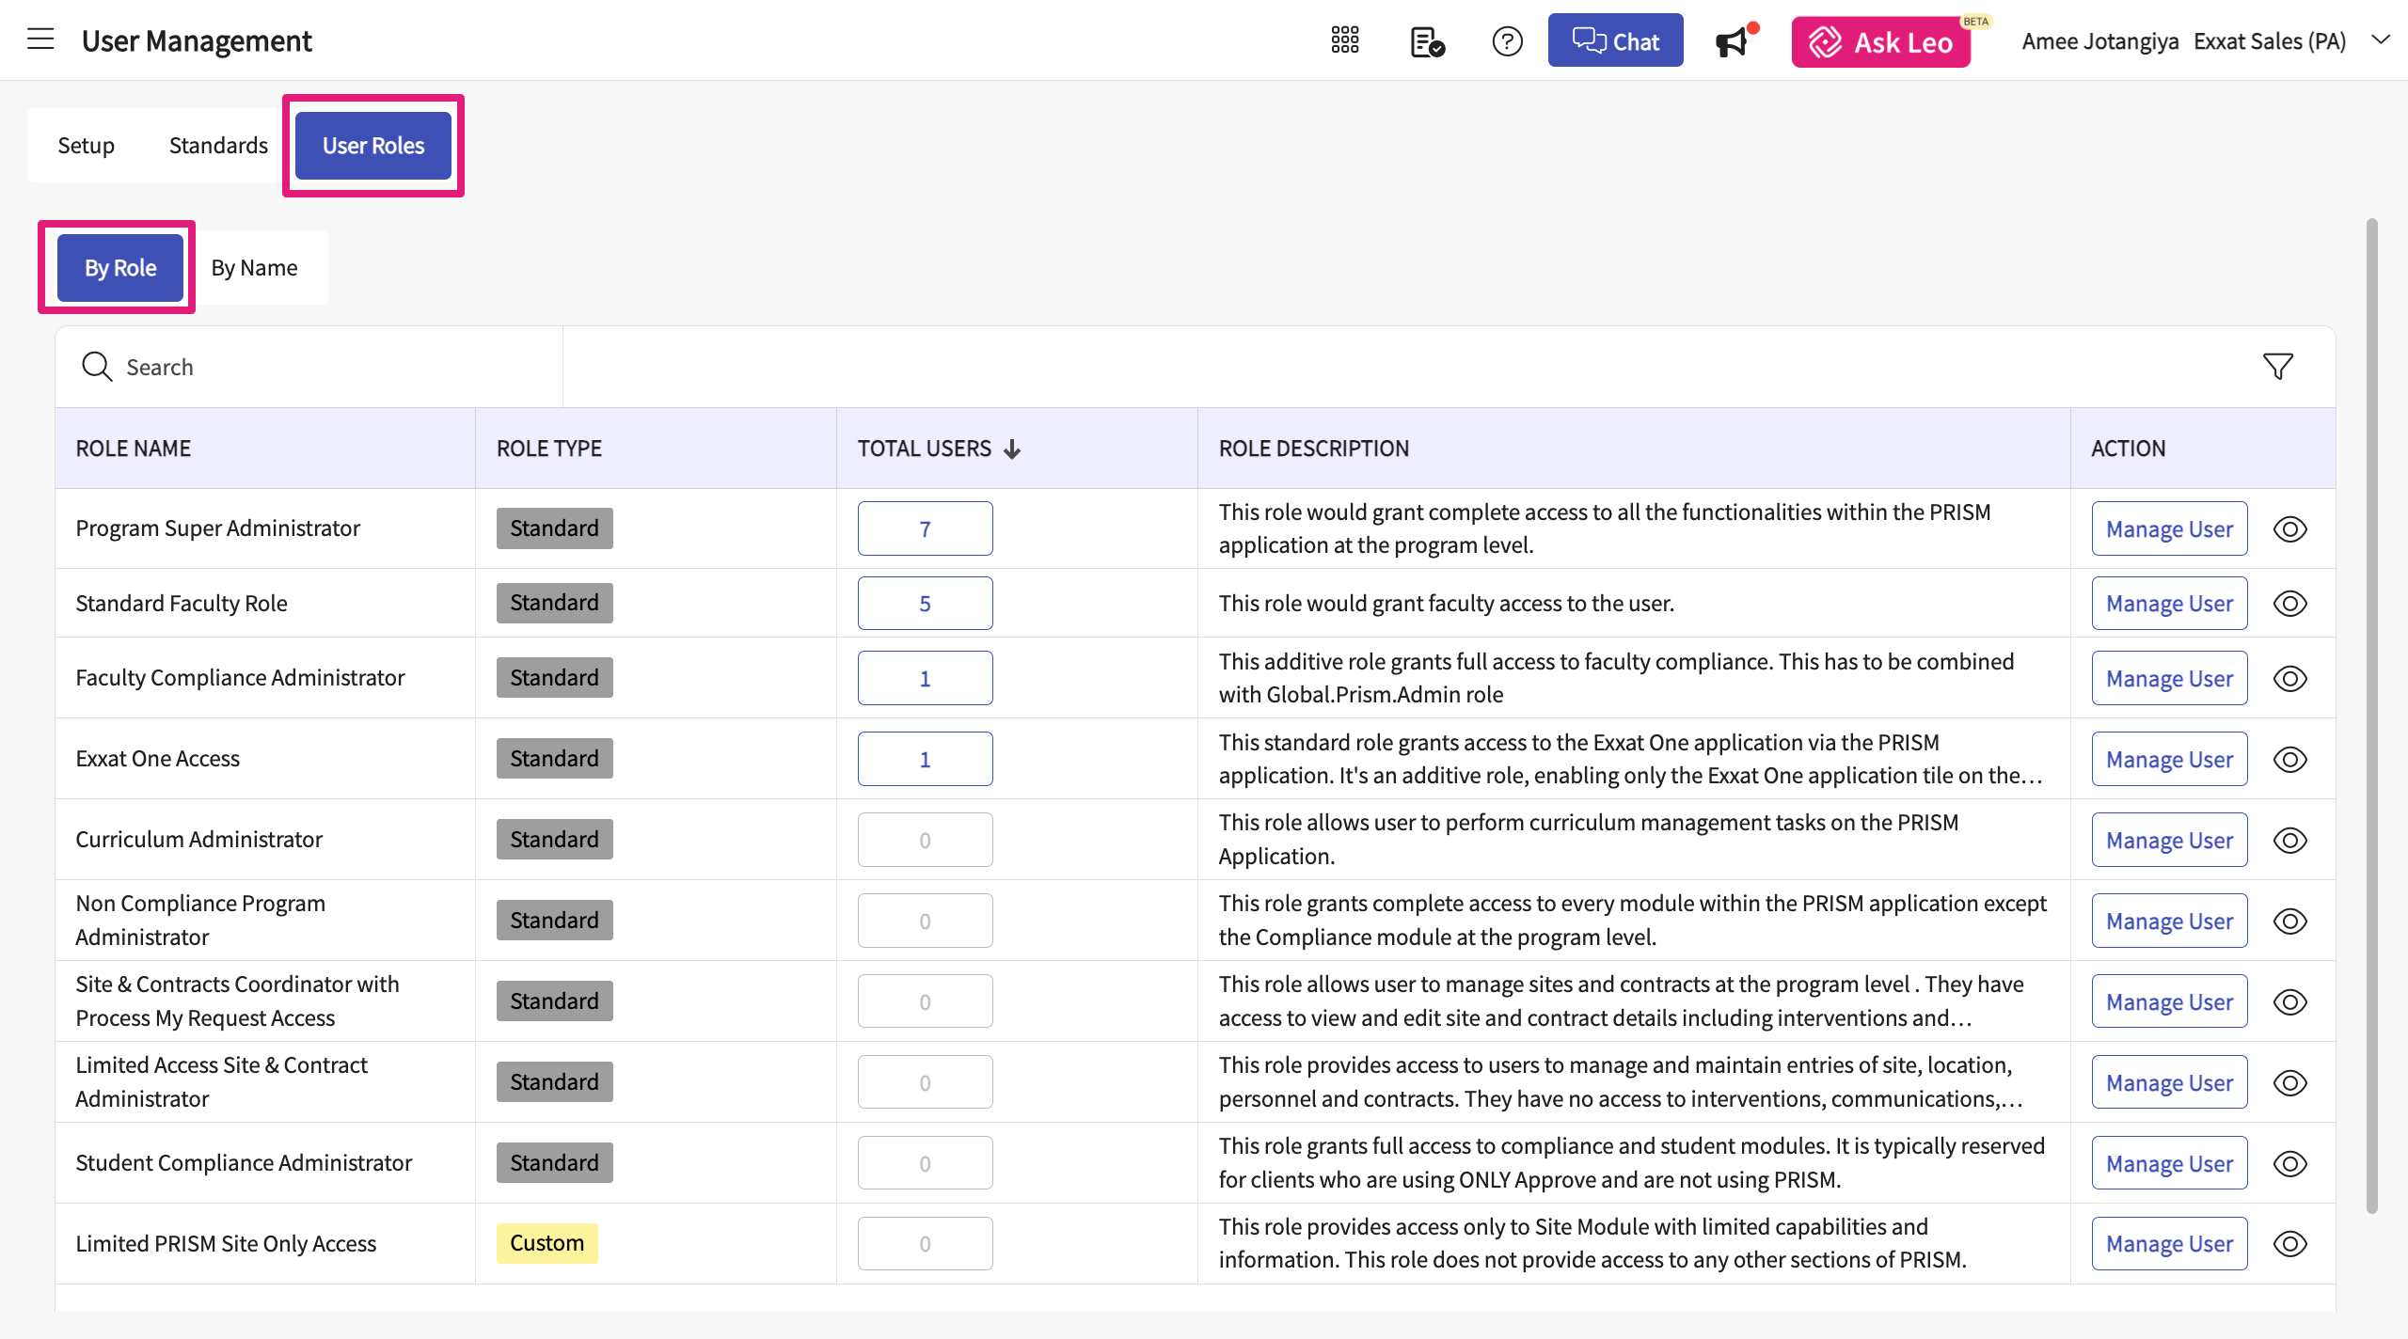The width and height of the screenshot is (2408, 1339).
Task: Click the search magnifier icon
Action: point(97,366)
